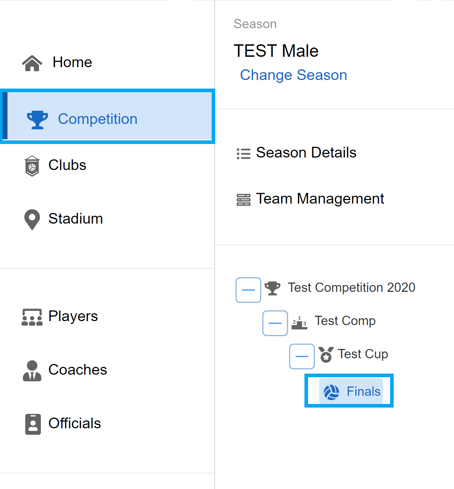
Task: Click the Team Management table icon
Action: pyautogui.click(x=243, y=200)
